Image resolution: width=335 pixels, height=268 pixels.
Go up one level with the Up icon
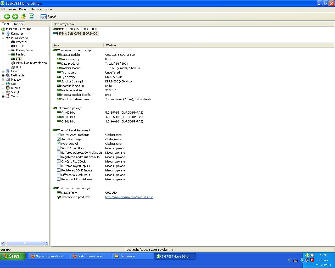(23, 16)
